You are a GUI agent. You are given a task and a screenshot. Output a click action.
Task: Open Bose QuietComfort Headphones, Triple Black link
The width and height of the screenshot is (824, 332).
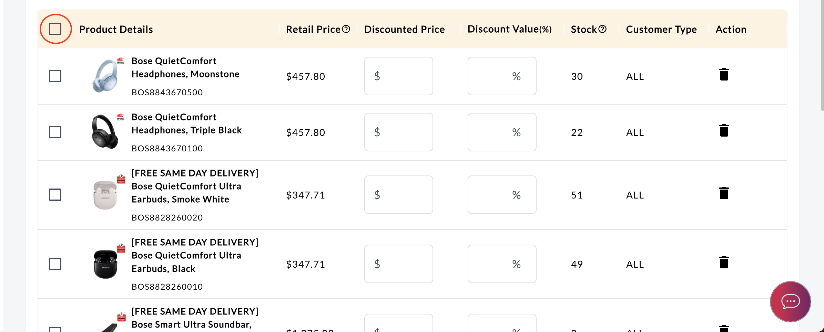click(x=186, y=124)
